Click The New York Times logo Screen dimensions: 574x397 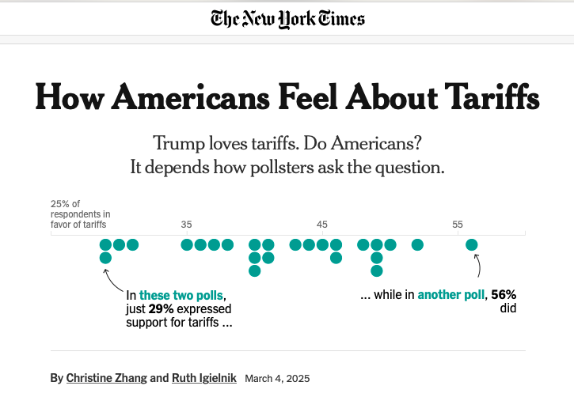287,18
